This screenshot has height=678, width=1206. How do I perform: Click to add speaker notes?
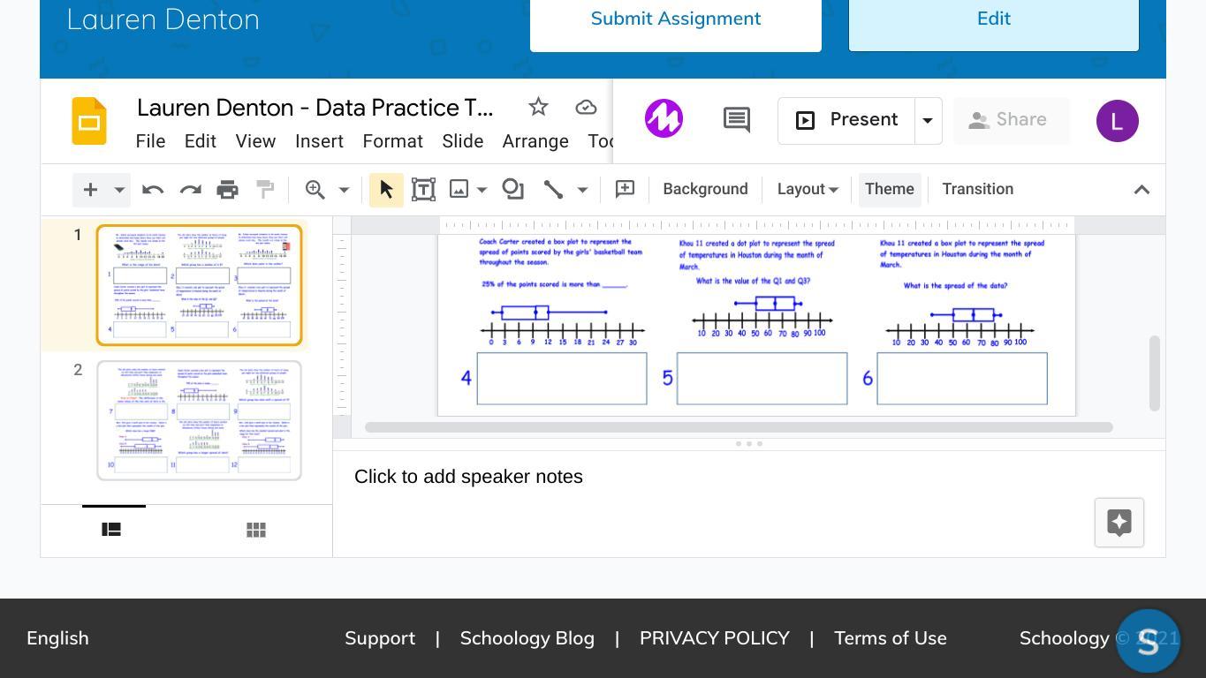point(468,477)
